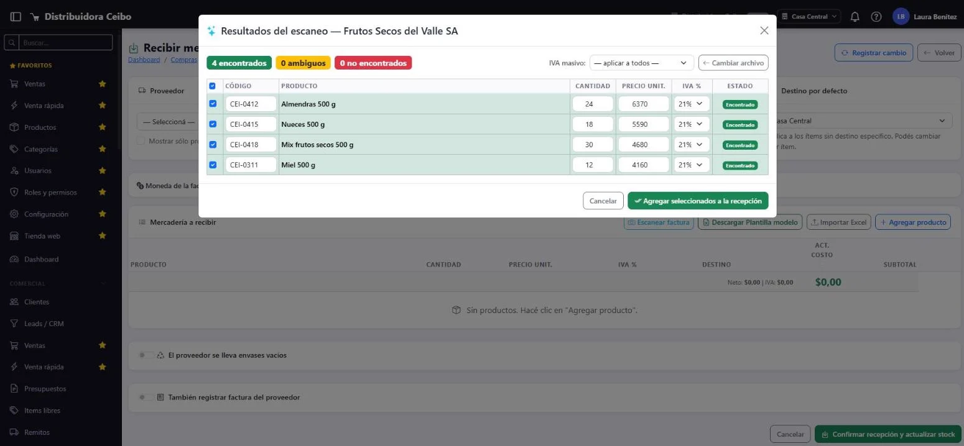
Task: Unfavorite Roles y permisos via its star
Action: click(x=102, y=193)
